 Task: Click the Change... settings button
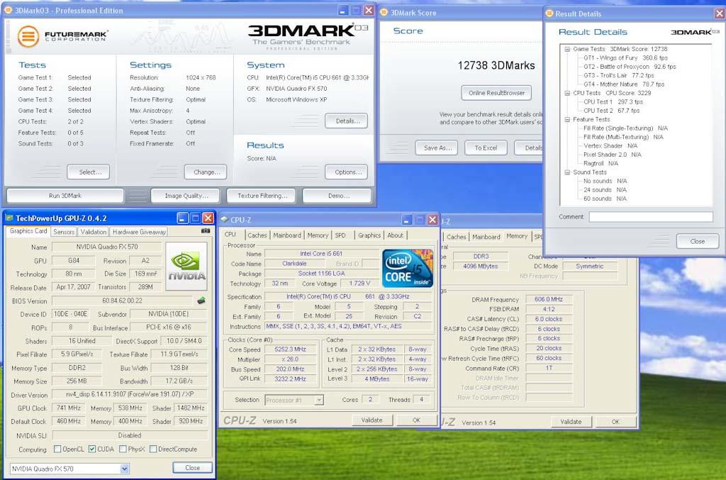pos(206,172)
